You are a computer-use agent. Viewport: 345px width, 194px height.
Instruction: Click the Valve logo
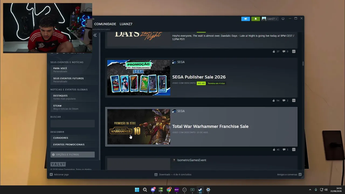click(58, 164)
